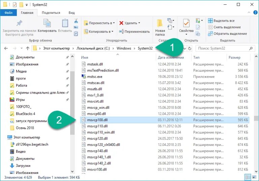The image size is (259, 181).
Task: Click the Rename icon in Organize group
Action: point(121,31)
